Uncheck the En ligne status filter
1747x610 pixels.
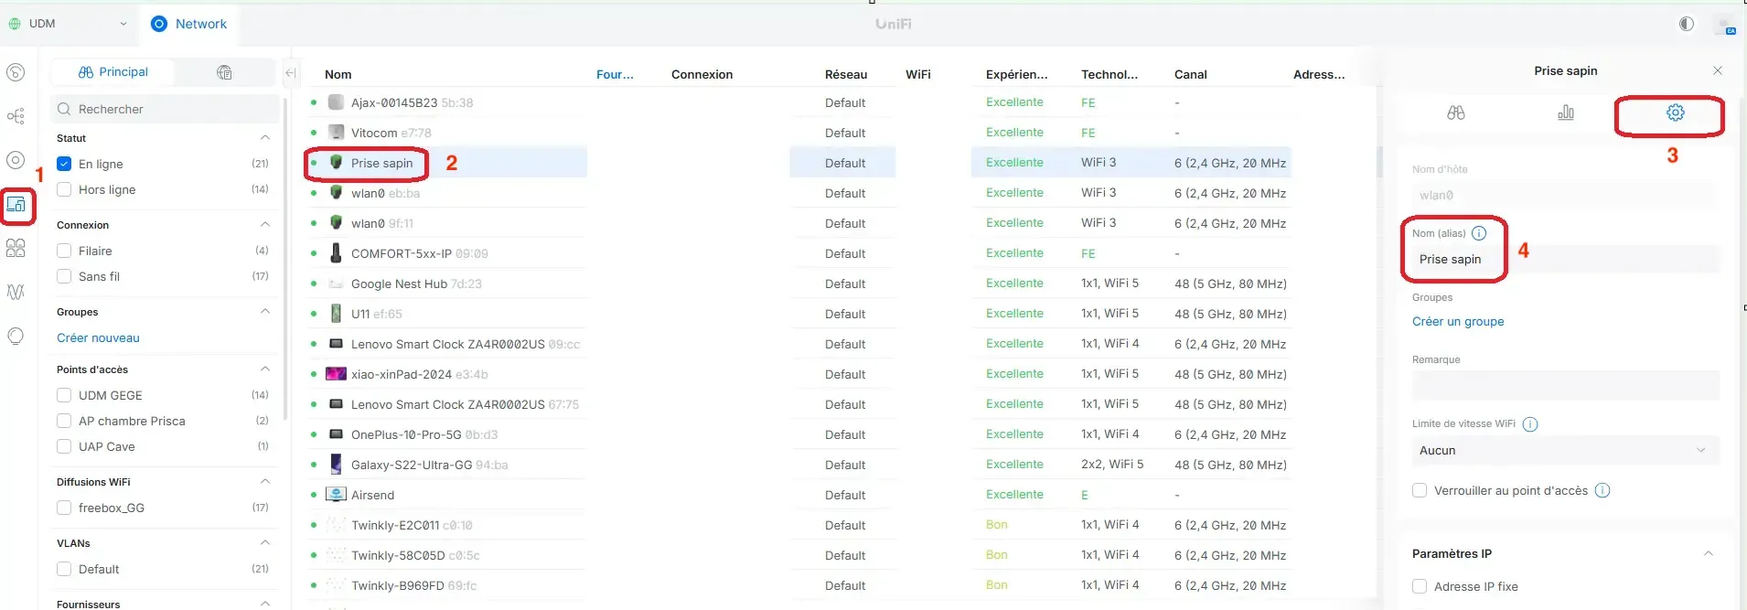(64, 164)
